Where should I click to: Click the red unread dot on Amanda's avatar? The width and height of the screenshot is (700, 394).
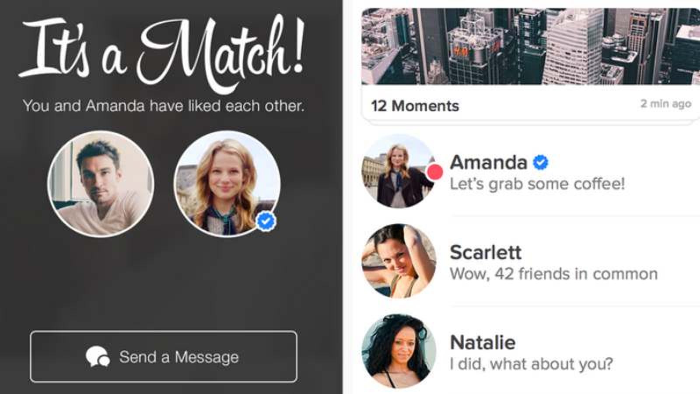click(x=434, y=172)
